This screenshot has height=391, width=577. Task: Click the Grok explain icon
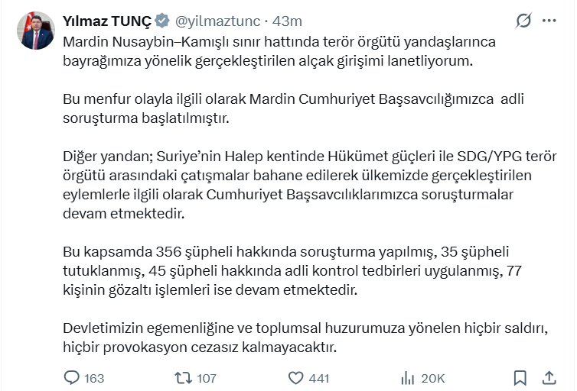(524, 21)
